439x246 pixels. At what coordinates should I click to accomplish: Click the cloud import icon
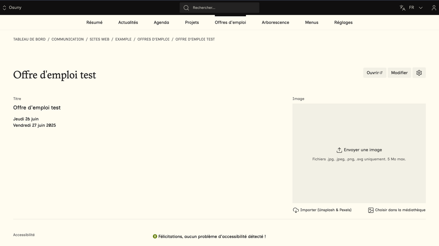296,210
